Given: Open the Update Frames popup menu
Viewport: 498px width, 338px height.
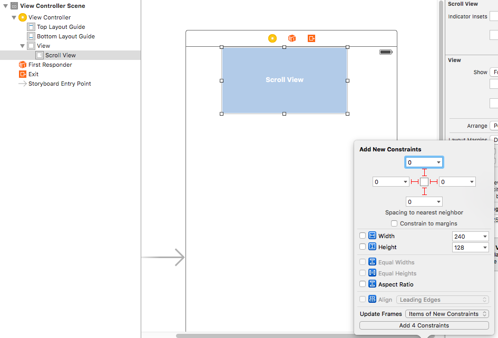Looking at the screenshot, I should pos(447,314).
